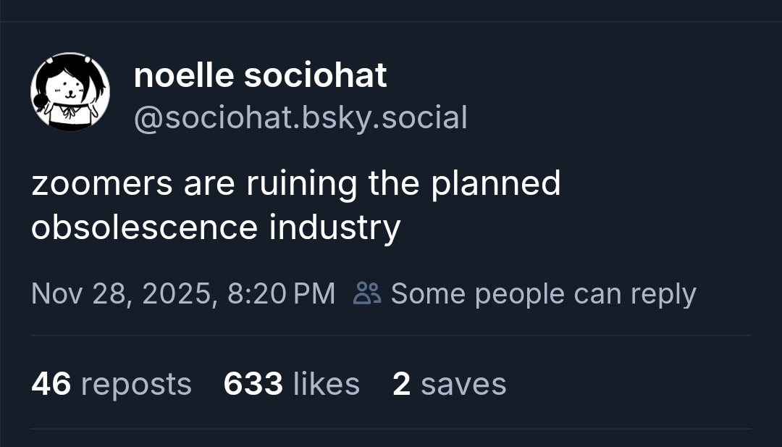Click the word "planned" in the post

point(496,183)
